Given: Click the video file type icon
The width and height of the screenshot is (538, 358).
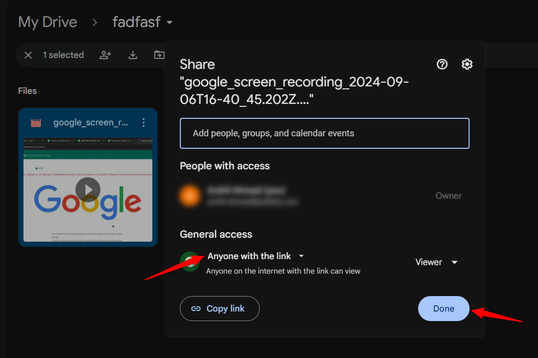Looking at the screenshot, I should point(36,123).
